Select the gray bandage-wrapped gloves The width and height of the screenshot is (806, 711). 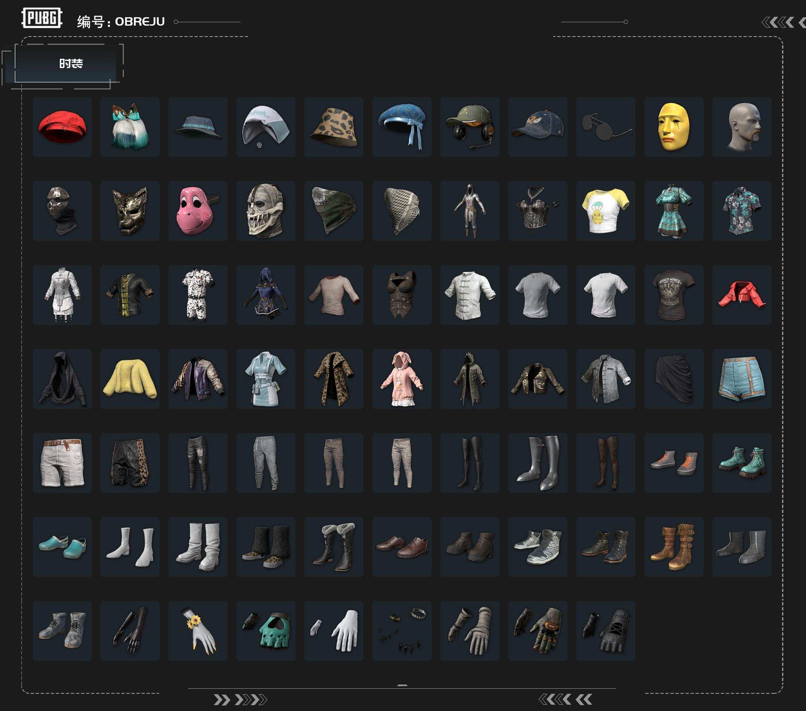[x=470, y=631]
